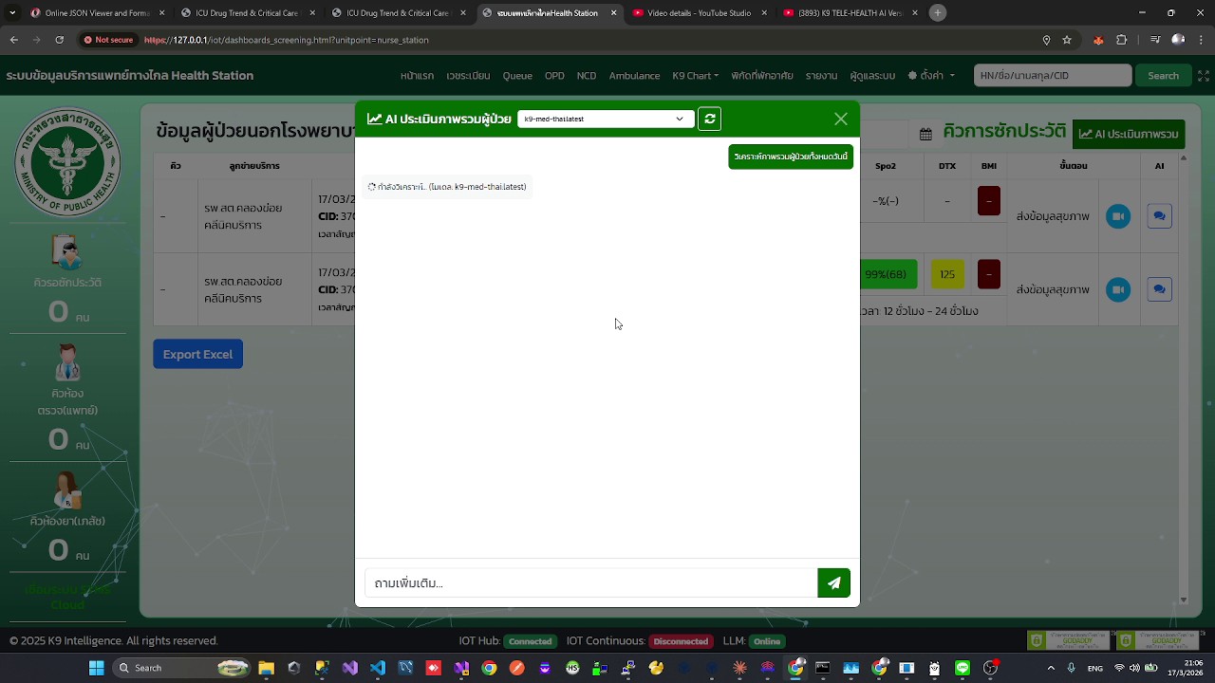
Task: Expand the ตั้งค่า settings dropdown
Action: tap(930, 76)
